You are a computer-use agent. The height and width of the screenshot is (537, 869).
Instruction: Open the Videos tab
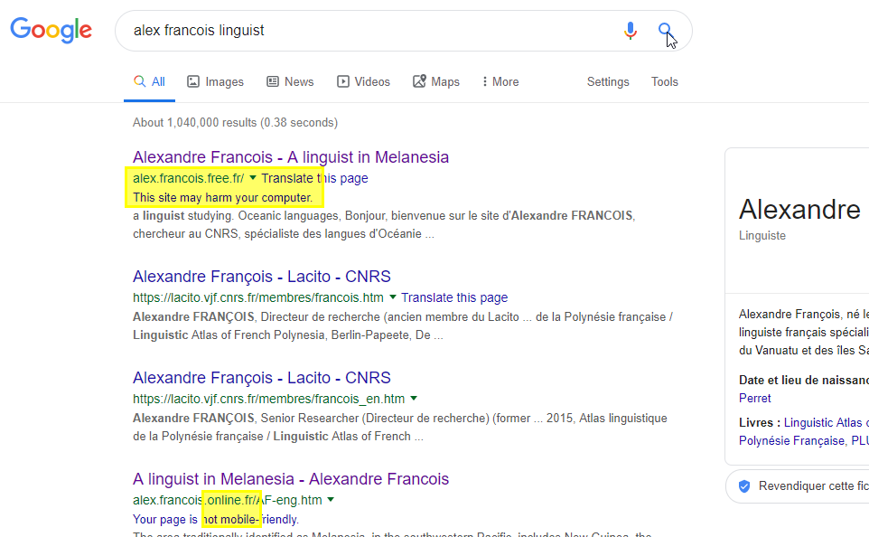pyautogui.click(x=363, y=82)
